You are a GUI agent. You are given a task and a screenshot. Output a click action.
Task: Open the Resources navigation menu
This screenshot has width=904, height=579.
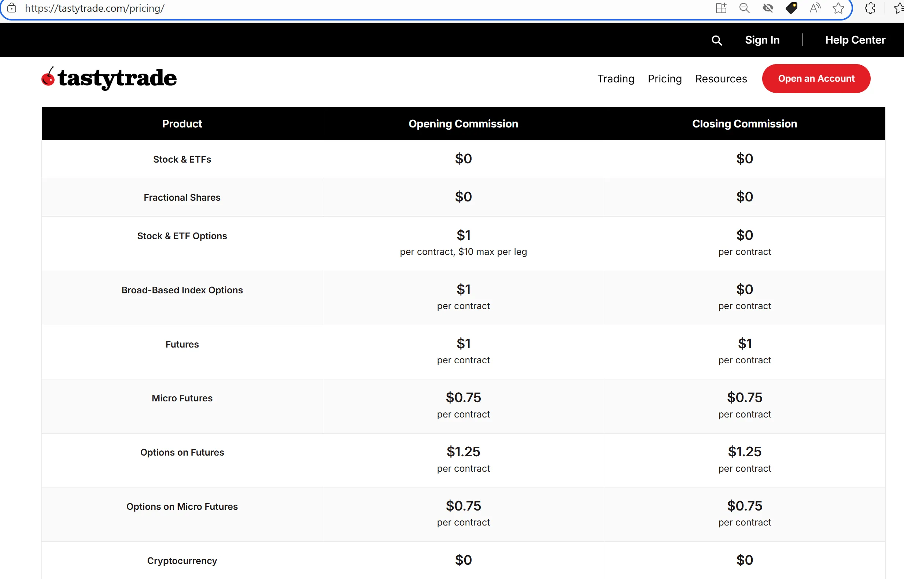coord(721,79)
